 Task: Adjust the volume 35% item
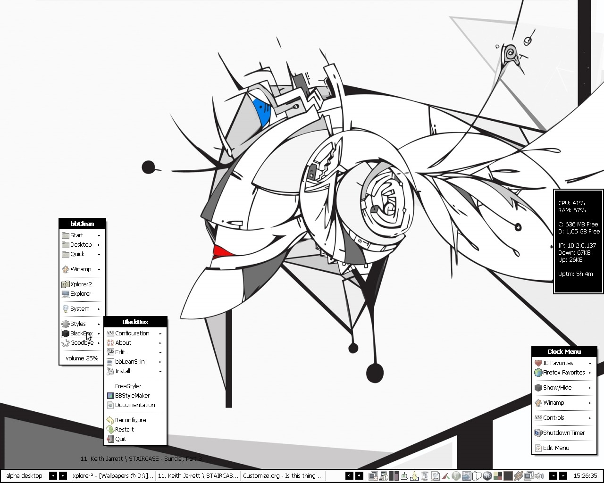point(82,358)
